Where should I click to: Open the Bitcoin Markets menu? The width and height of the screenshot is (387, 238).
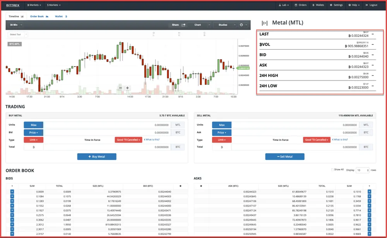34,5
